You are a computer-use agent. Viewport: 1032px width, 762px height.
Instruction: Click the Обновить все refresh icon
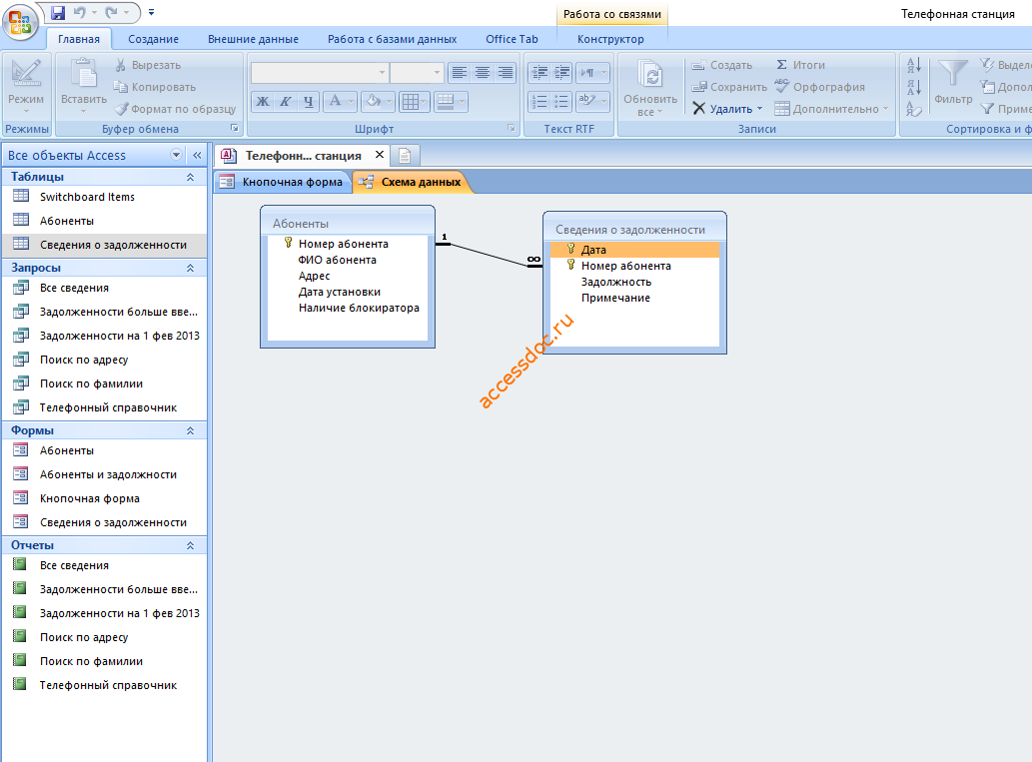pyautogui.click(x=650, y=74)
